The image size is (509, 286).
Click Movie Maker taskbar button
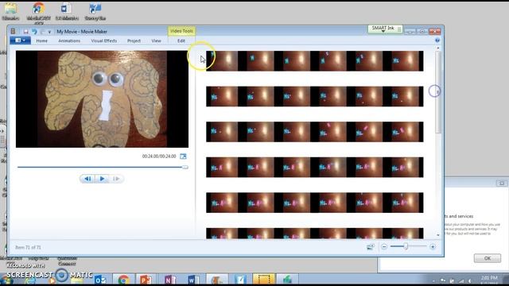(216, 280)
